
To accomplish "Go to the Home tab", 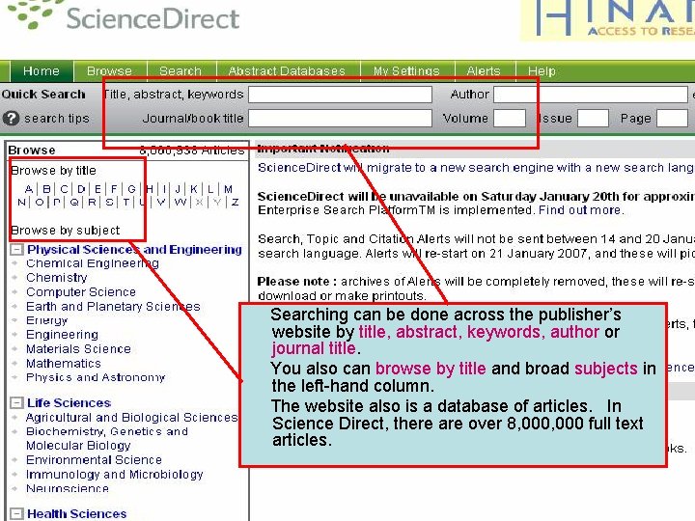I will 42,70.
